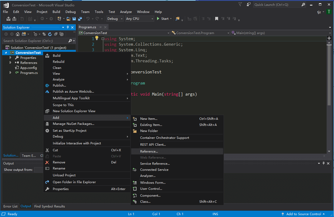Image resolution: width=334 pixels, height=217 pixels.
Task: Expand the References node
Action: (11, 63)
